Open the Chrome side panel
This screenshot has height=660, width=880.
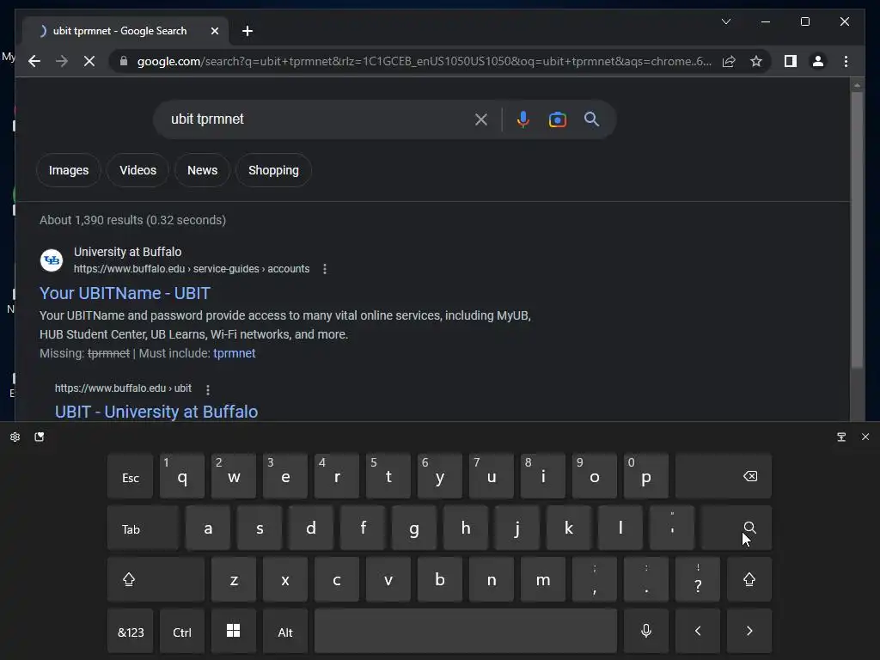click(x=791, y=61)
